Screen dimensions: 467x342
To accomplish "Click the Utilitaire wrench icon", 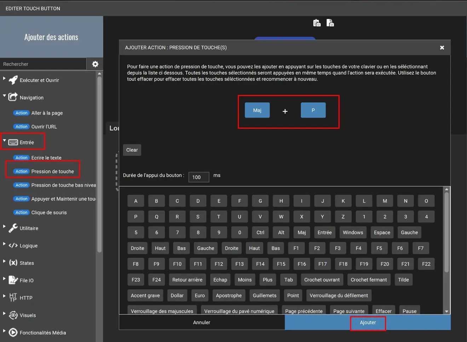I will coord(13,228).
